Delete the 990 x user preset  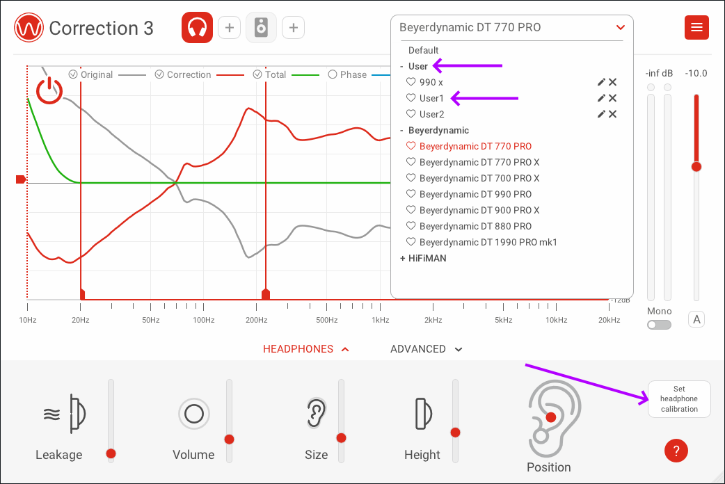[613, 82]
